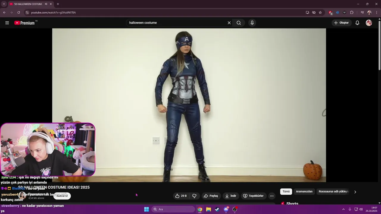The image size is (381, 214).
Task: Open OBS Studio from the taskbar
Action: click(x=235, y=209)
